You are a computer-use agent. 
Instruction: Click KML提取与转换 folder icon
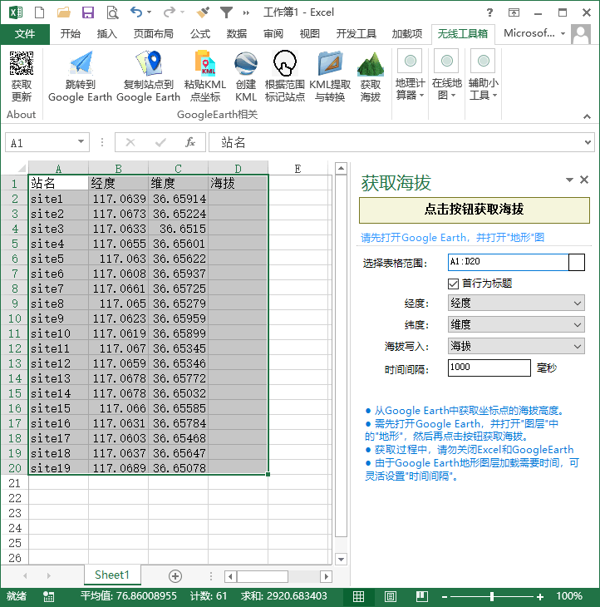pos(330,62)
